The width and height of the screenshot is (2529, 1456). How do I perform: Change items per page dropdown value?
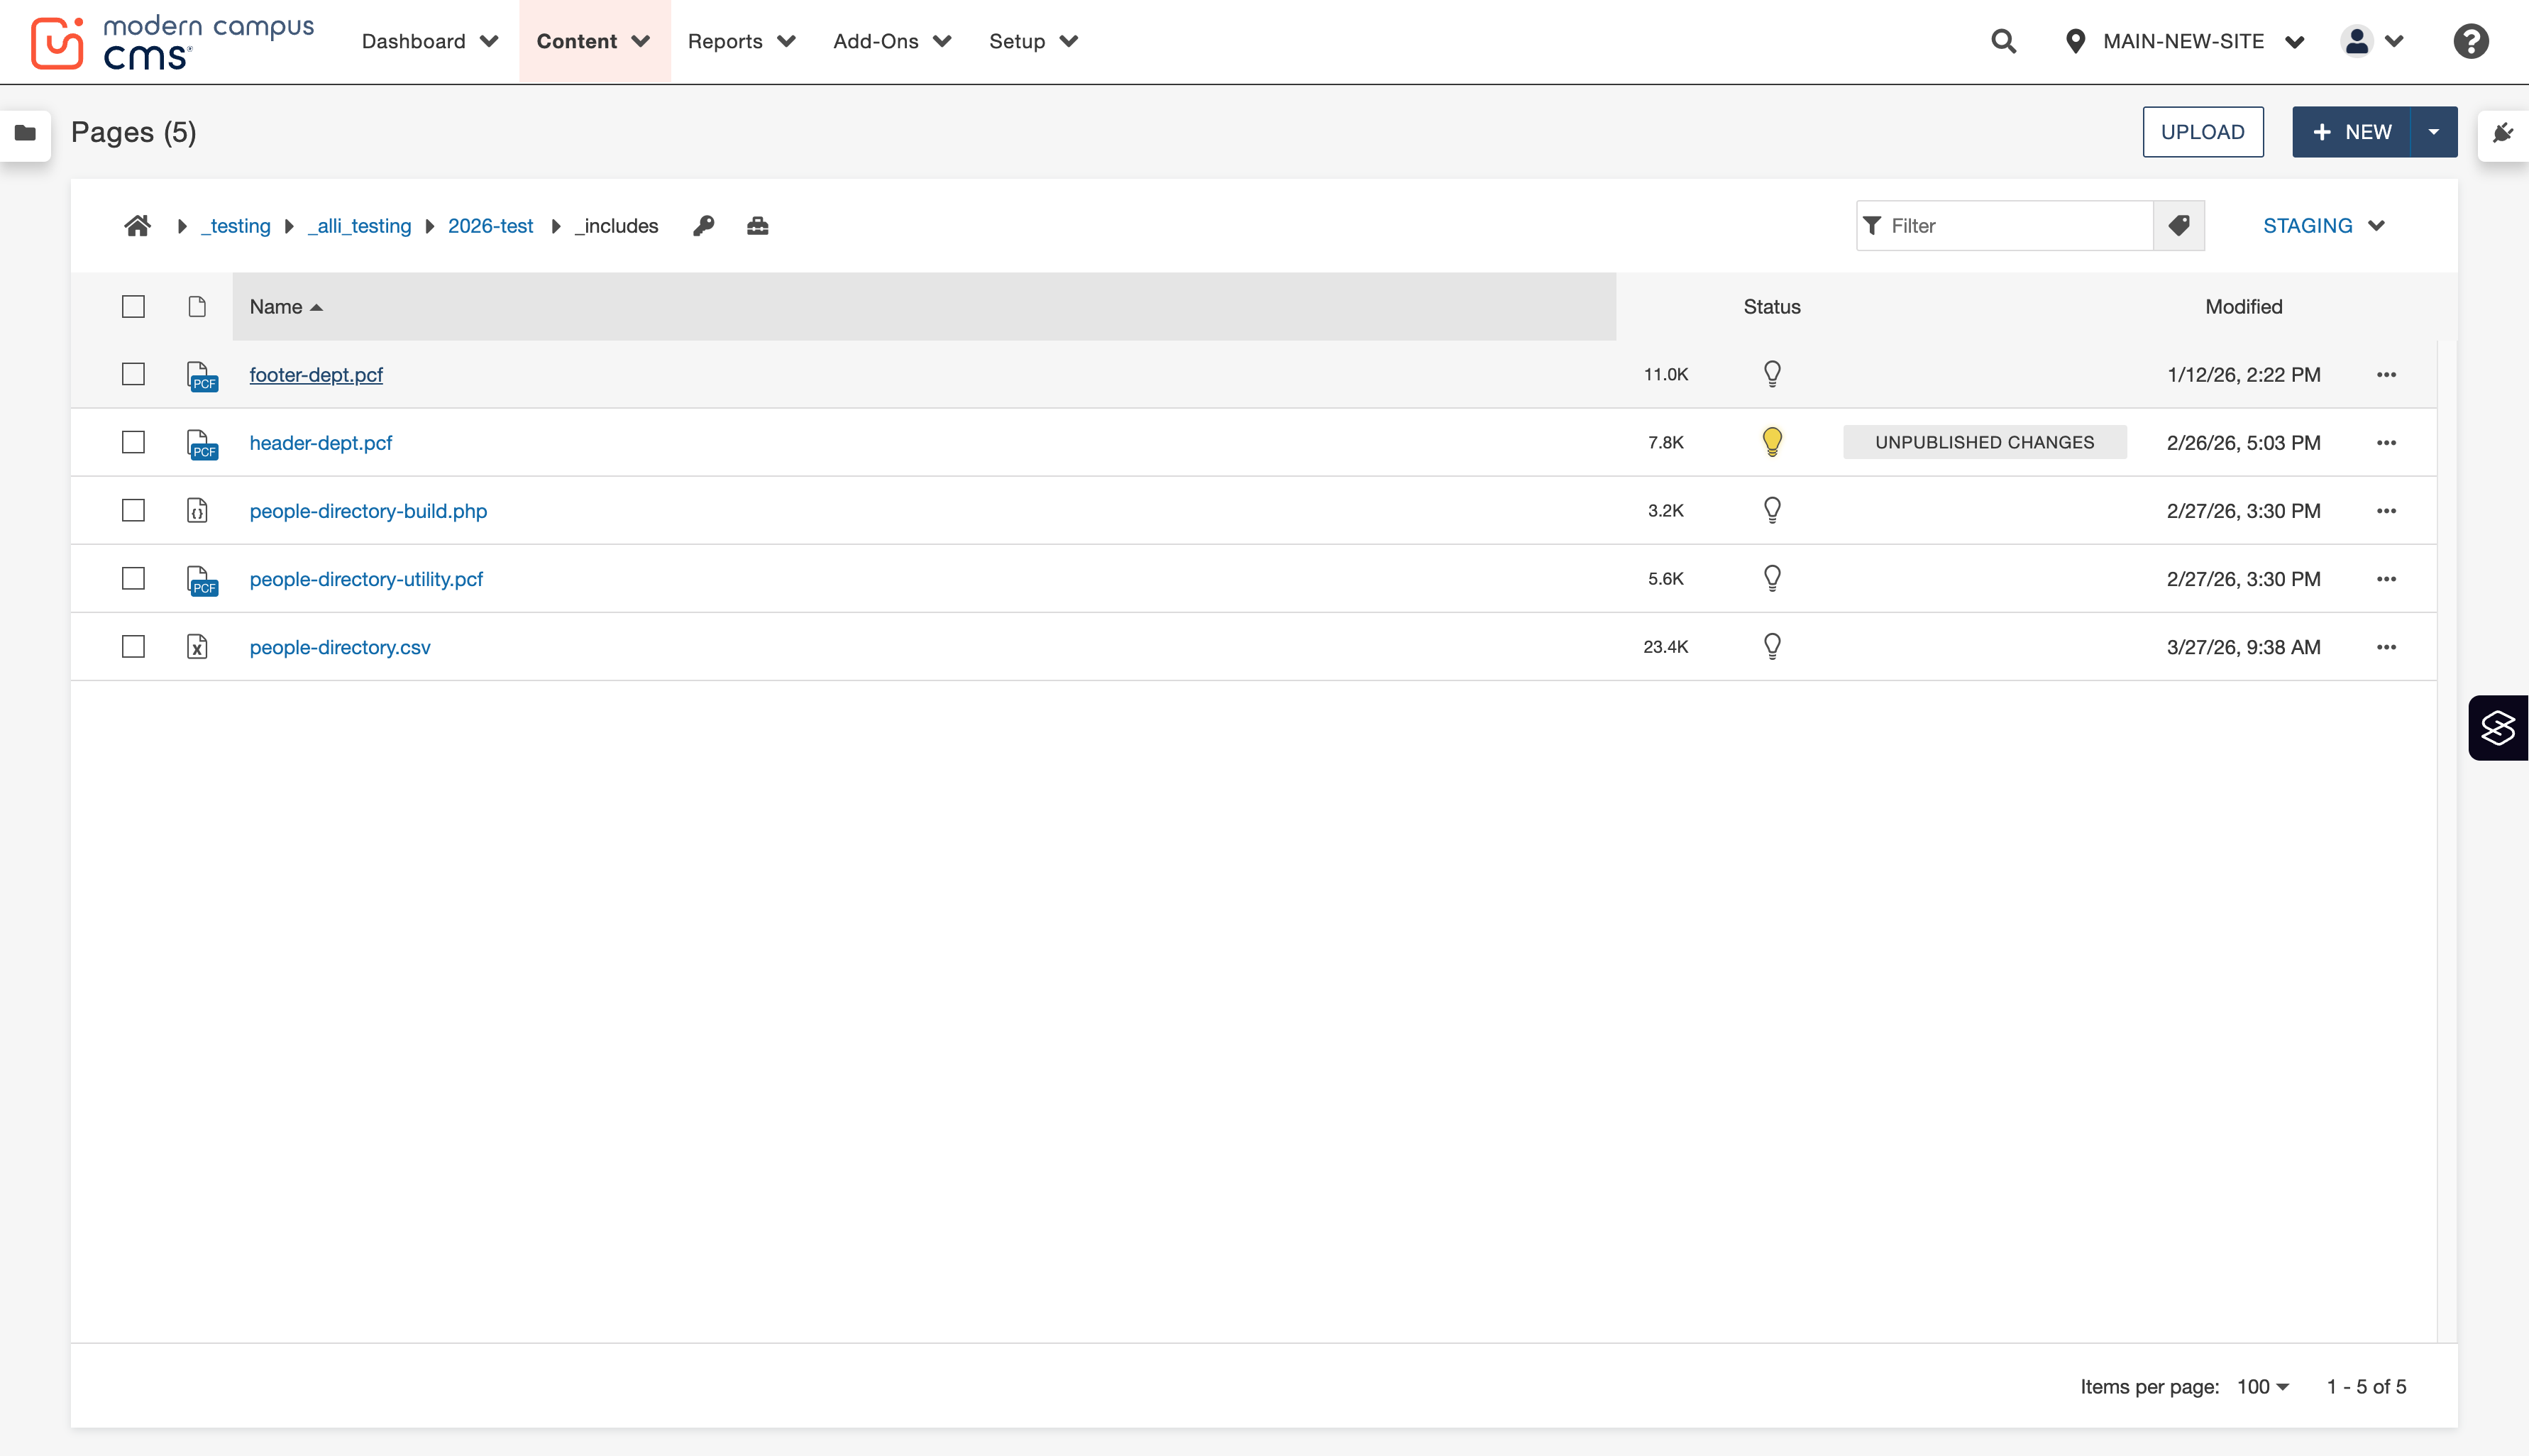pos(2263,1387)
